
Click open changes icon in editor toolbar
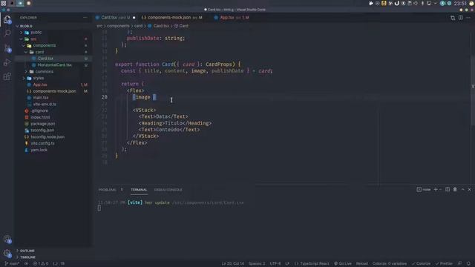click(453, 18)
